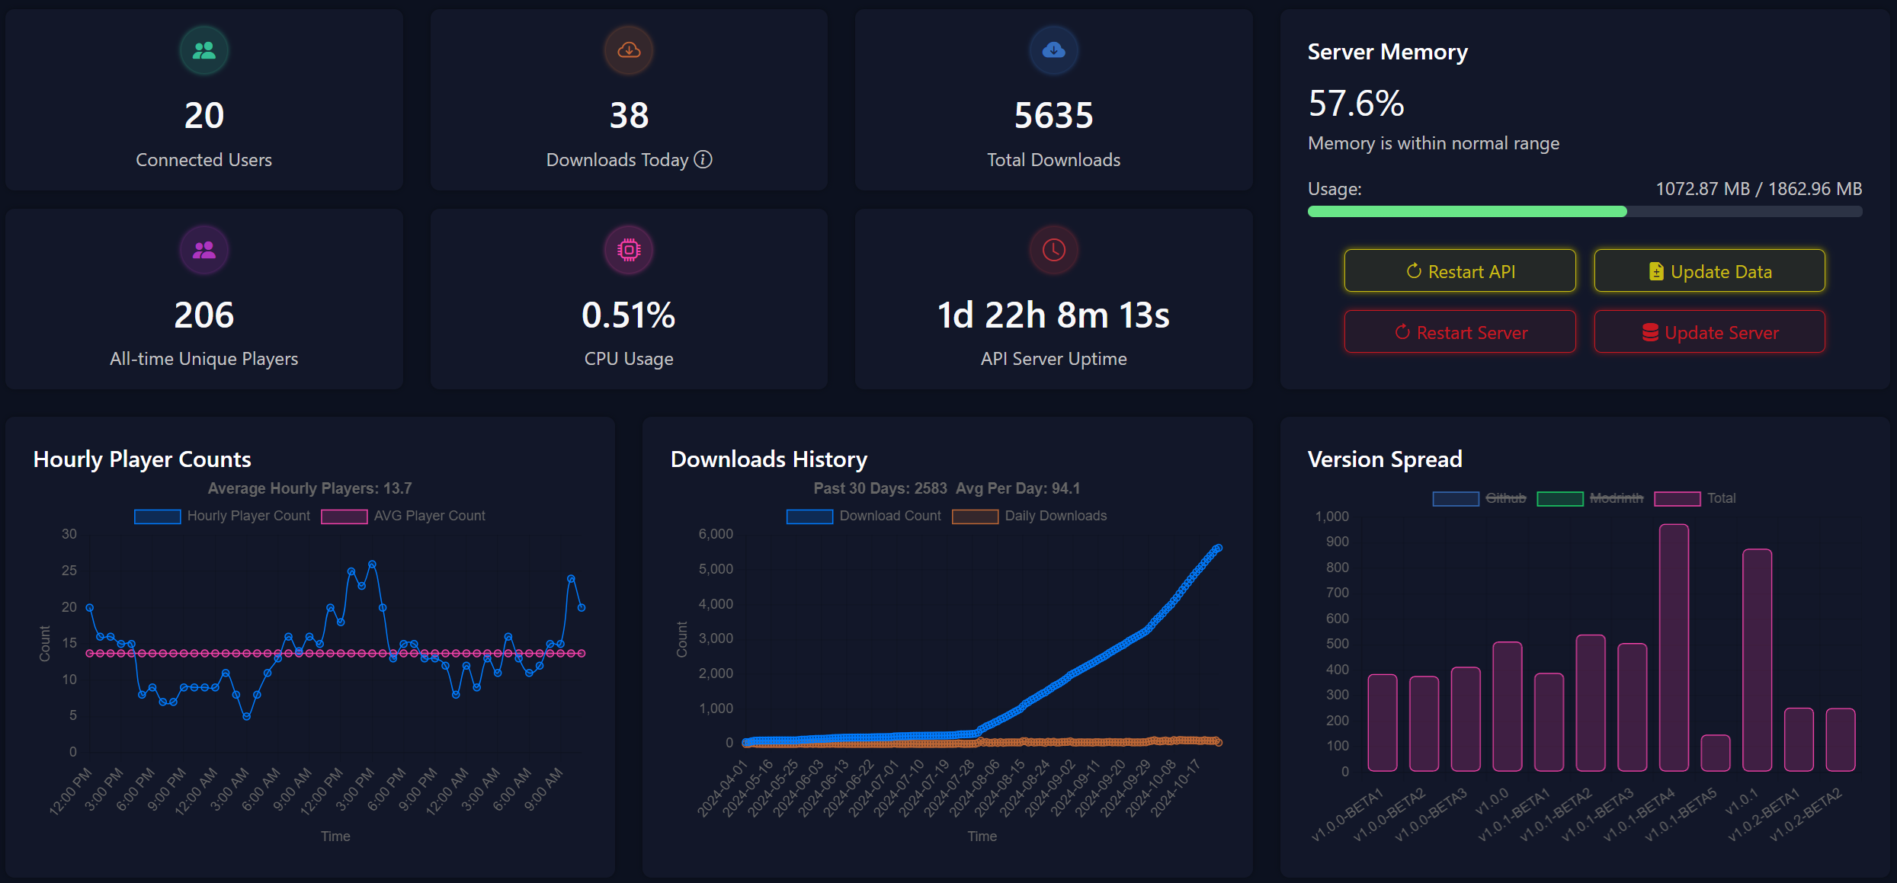Click the Downloads Today cloud icon

pyautogui.click(x=629, y=50)
